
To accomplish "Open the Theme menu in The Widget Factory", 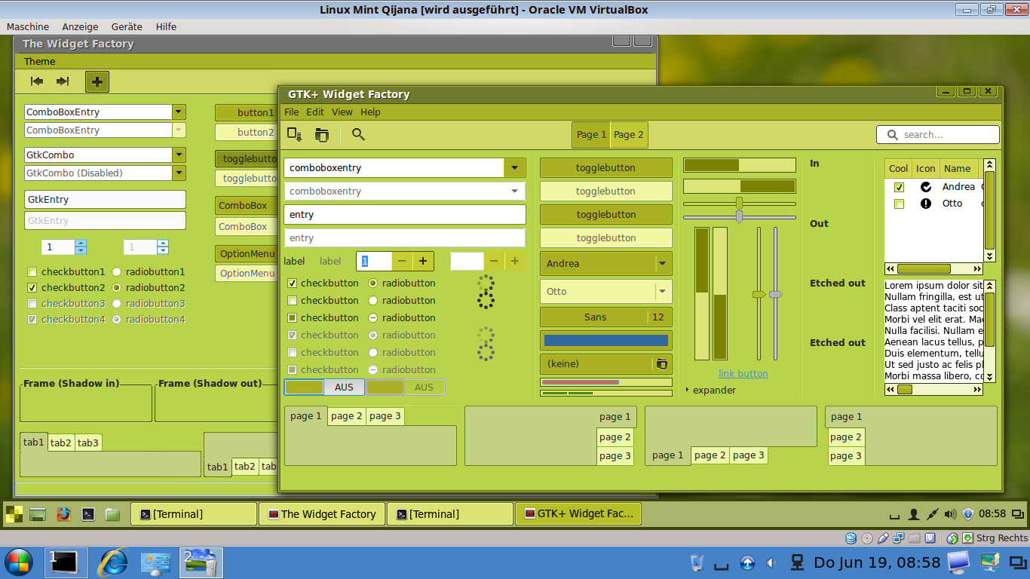I will pyautogui.click(x=39, y=61).
